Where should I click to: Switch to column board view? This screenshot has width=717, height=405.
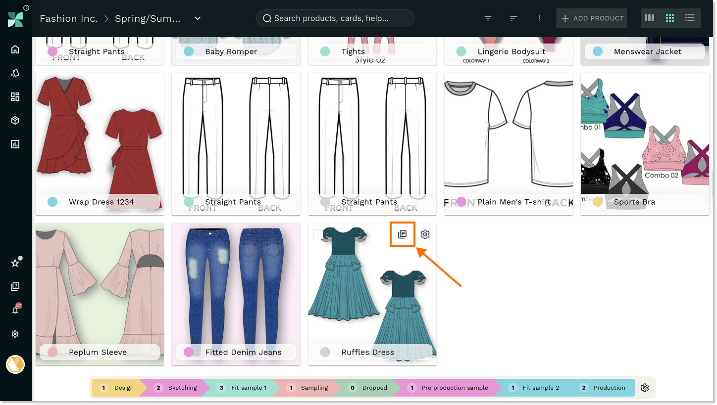(649, 18)
